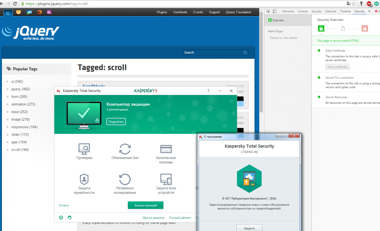Screen dimensions: 380x231
Task: Open the Adblock Plus extension icon
Action: click(x=369, y=4)
